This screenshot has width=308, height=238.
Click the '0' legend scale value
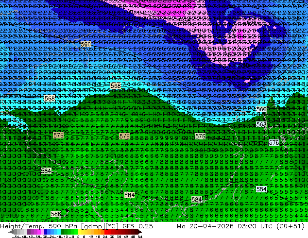(x=78, y=237)
